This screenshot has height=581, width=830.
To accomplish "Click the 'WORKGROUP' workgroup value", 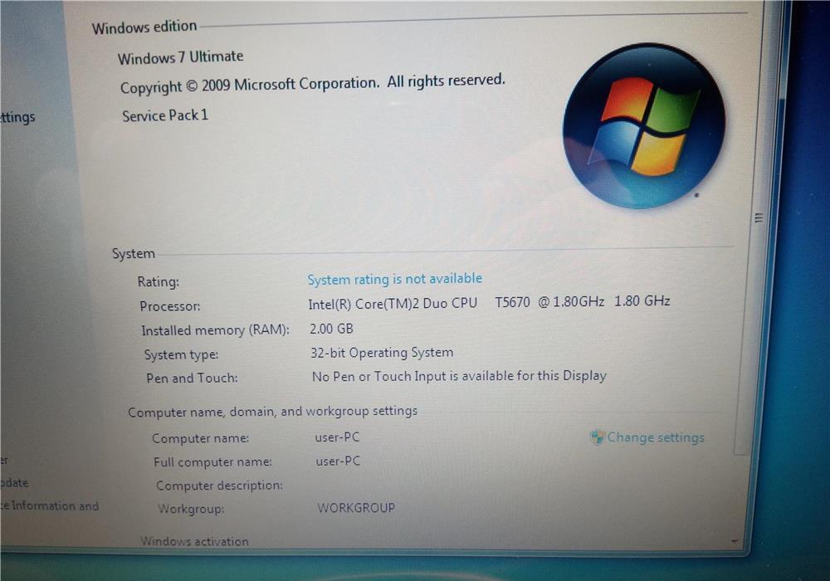I will click(x=356, y=507).
